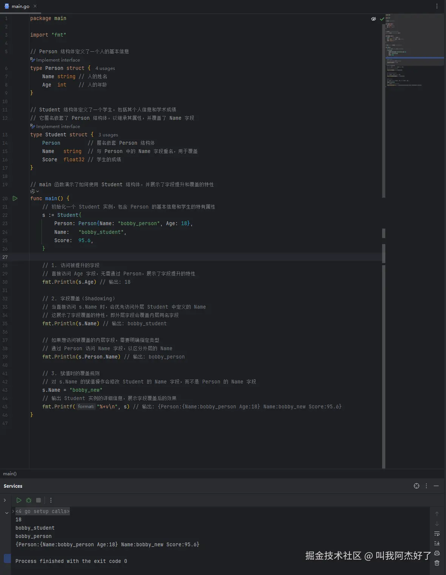Click console output line bobby_person
Viewport: 446px width, 575px height.
[34, 536]
